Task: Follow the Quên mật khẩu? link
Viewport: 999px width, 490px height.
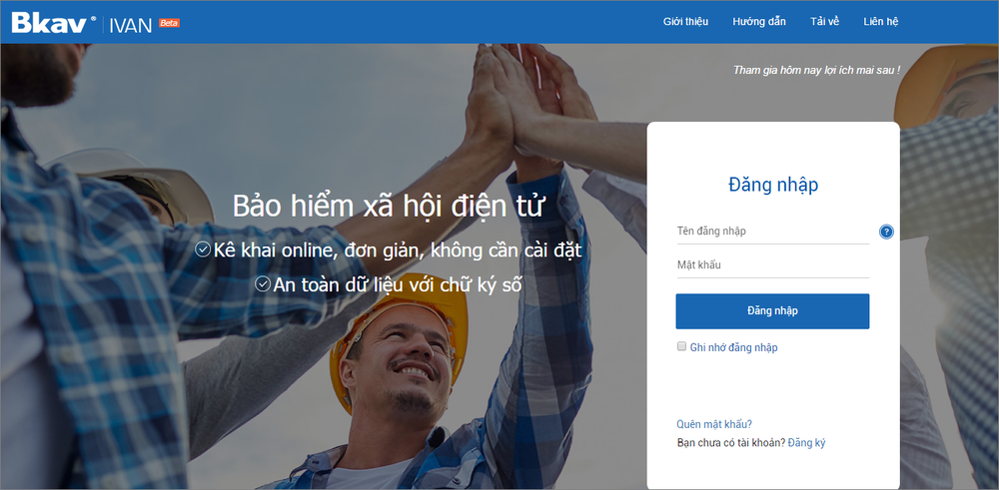Action: 714,424
